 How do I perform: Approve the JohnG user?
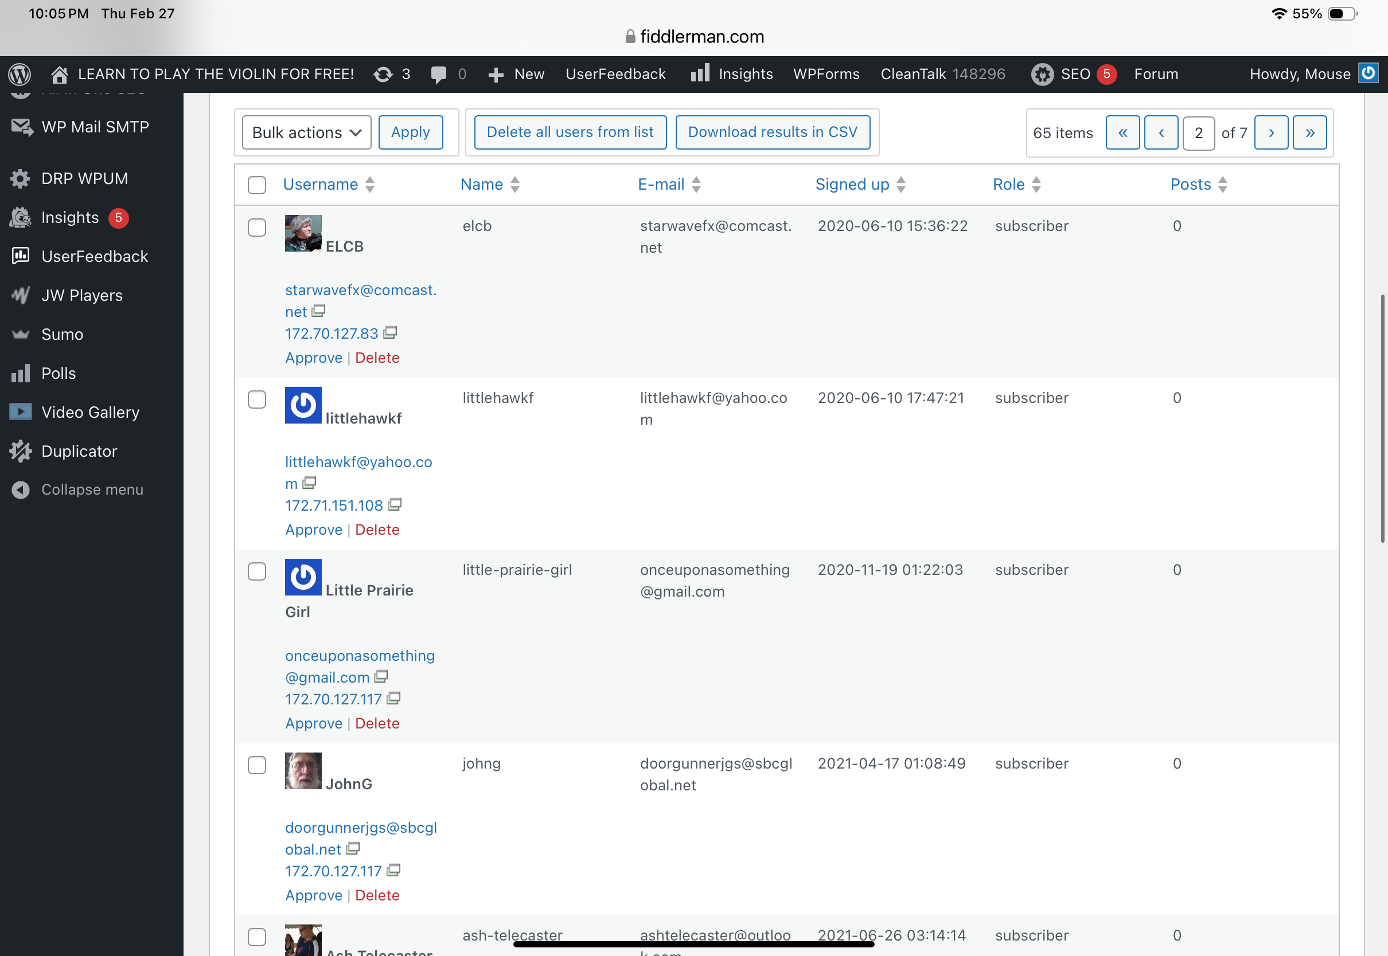click(x=313, y=895)
